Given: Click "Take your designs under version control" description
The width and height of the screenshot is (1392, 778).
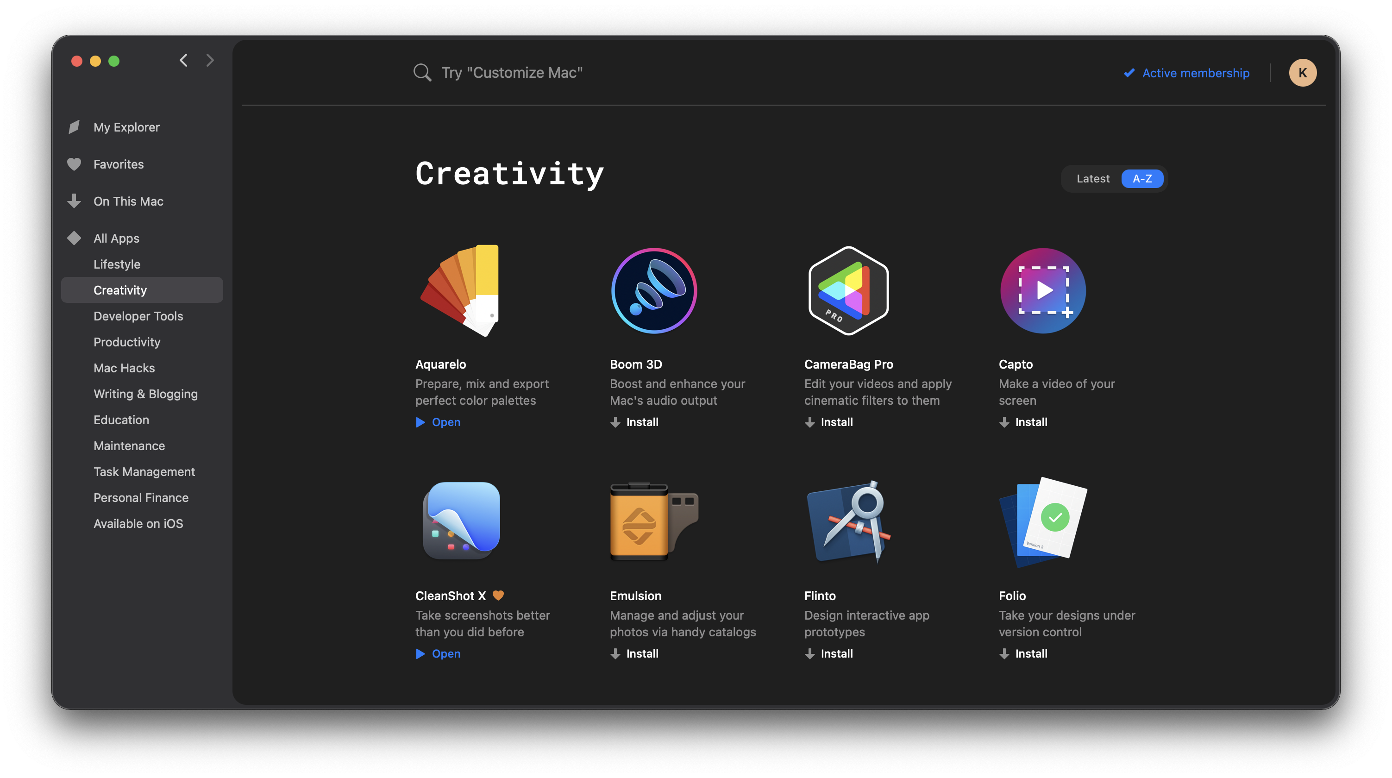Looking at the screenshot, I should (1067, 623).
